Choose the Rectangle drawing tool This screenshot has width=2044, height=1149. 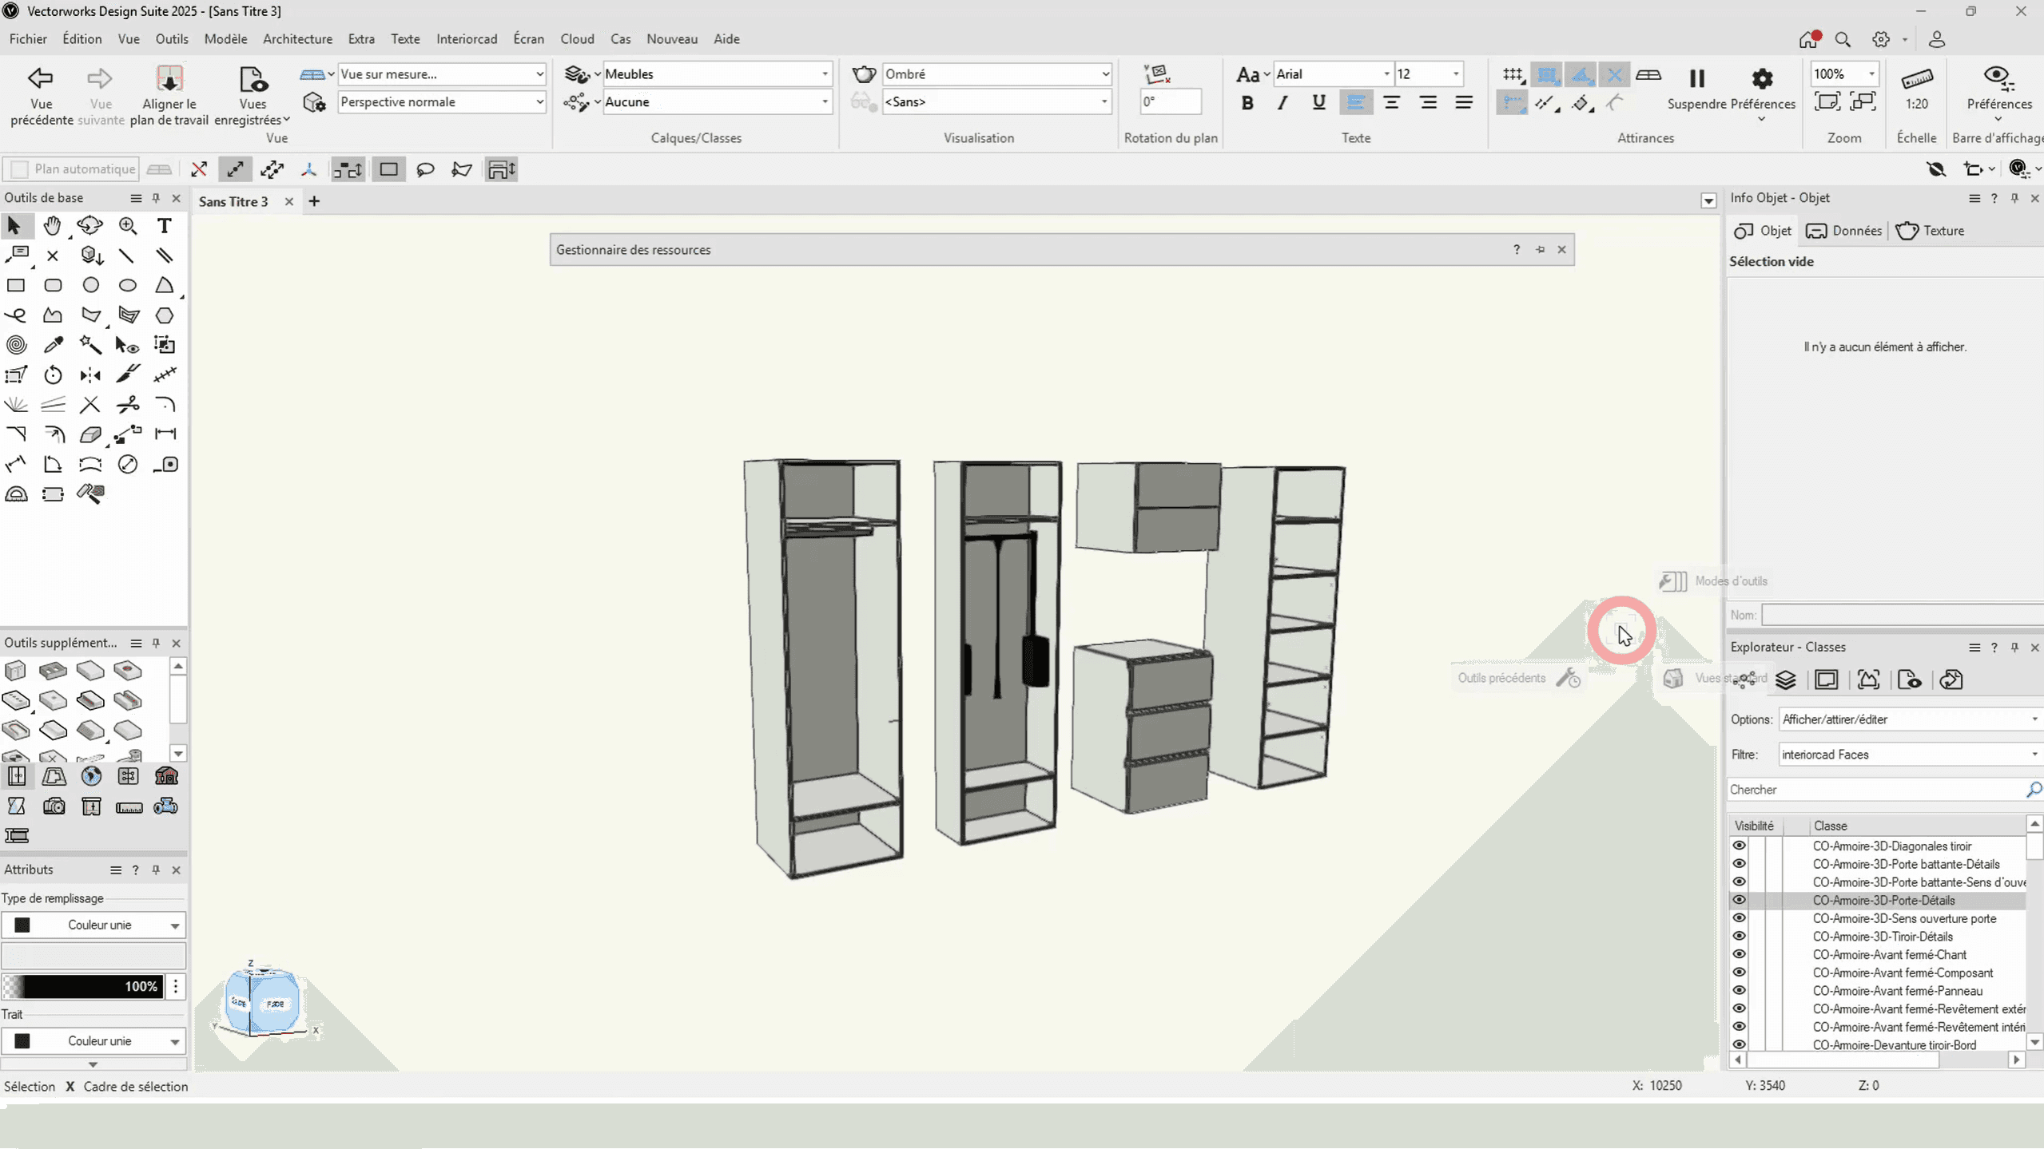[x=16, y=285]
